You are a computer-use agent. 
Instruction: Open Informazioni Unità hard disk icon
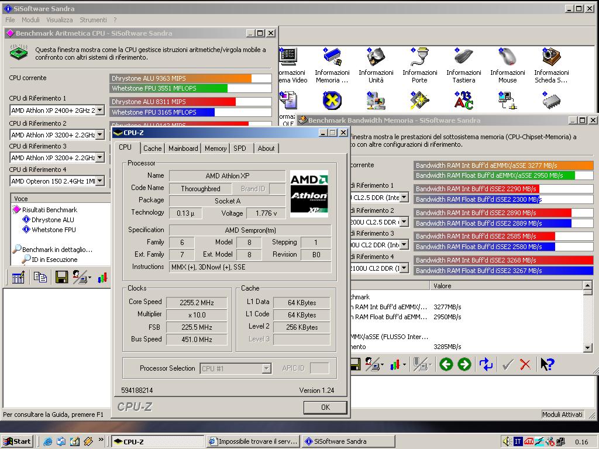coord(376,57)
